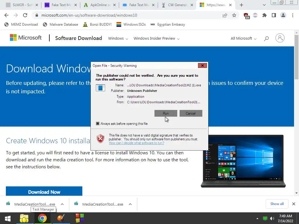Click the page vertical scrollbar thumb

point(297,57)
